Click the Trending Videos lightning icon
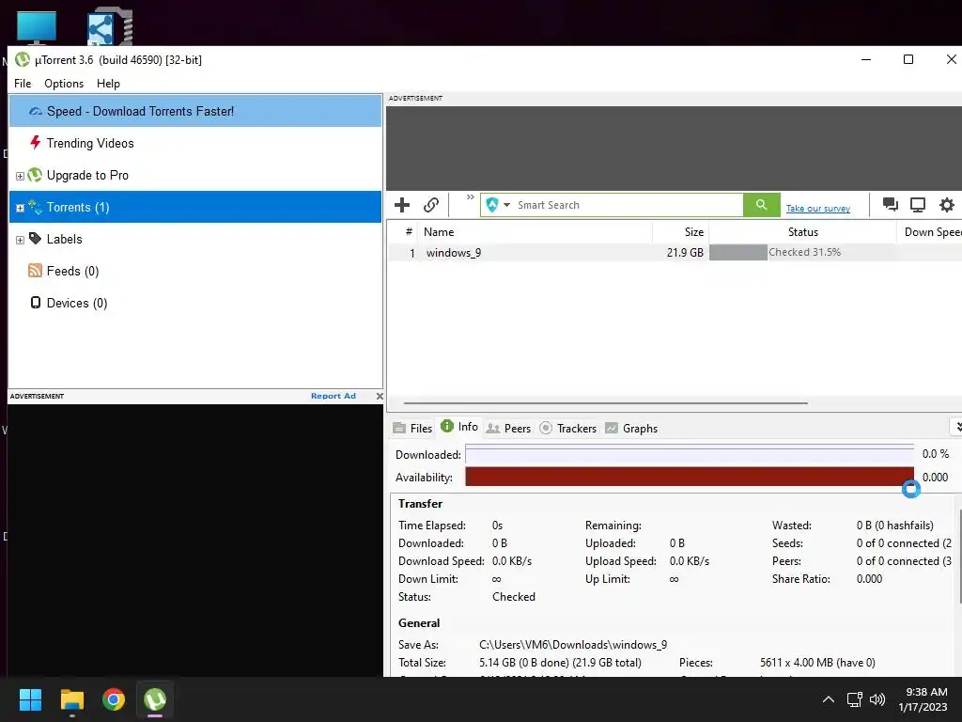The image size is (962, 722). tap(36, 143)
